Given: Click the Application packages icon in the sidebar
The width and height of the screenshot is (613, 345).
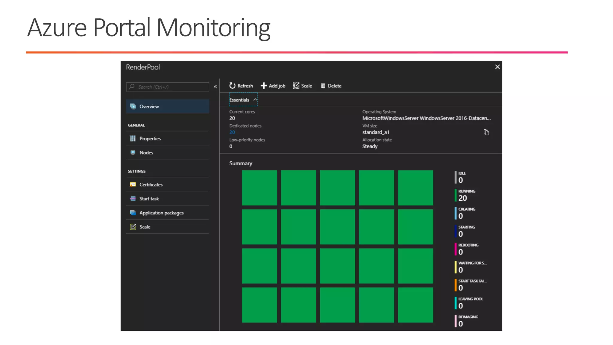Looking at the screenshot, I should coord(133,213).
